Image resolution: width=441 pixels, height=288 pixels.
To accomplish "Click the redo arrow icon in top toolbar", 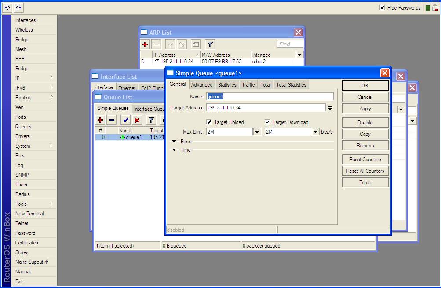I will point(18,7).
